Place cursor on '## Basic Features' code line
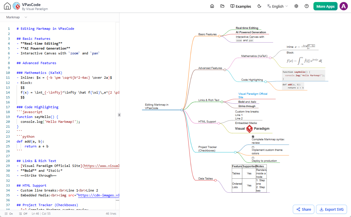Viewport: 351px width, 217px height. pyautogui.click(x=33, y=39)
